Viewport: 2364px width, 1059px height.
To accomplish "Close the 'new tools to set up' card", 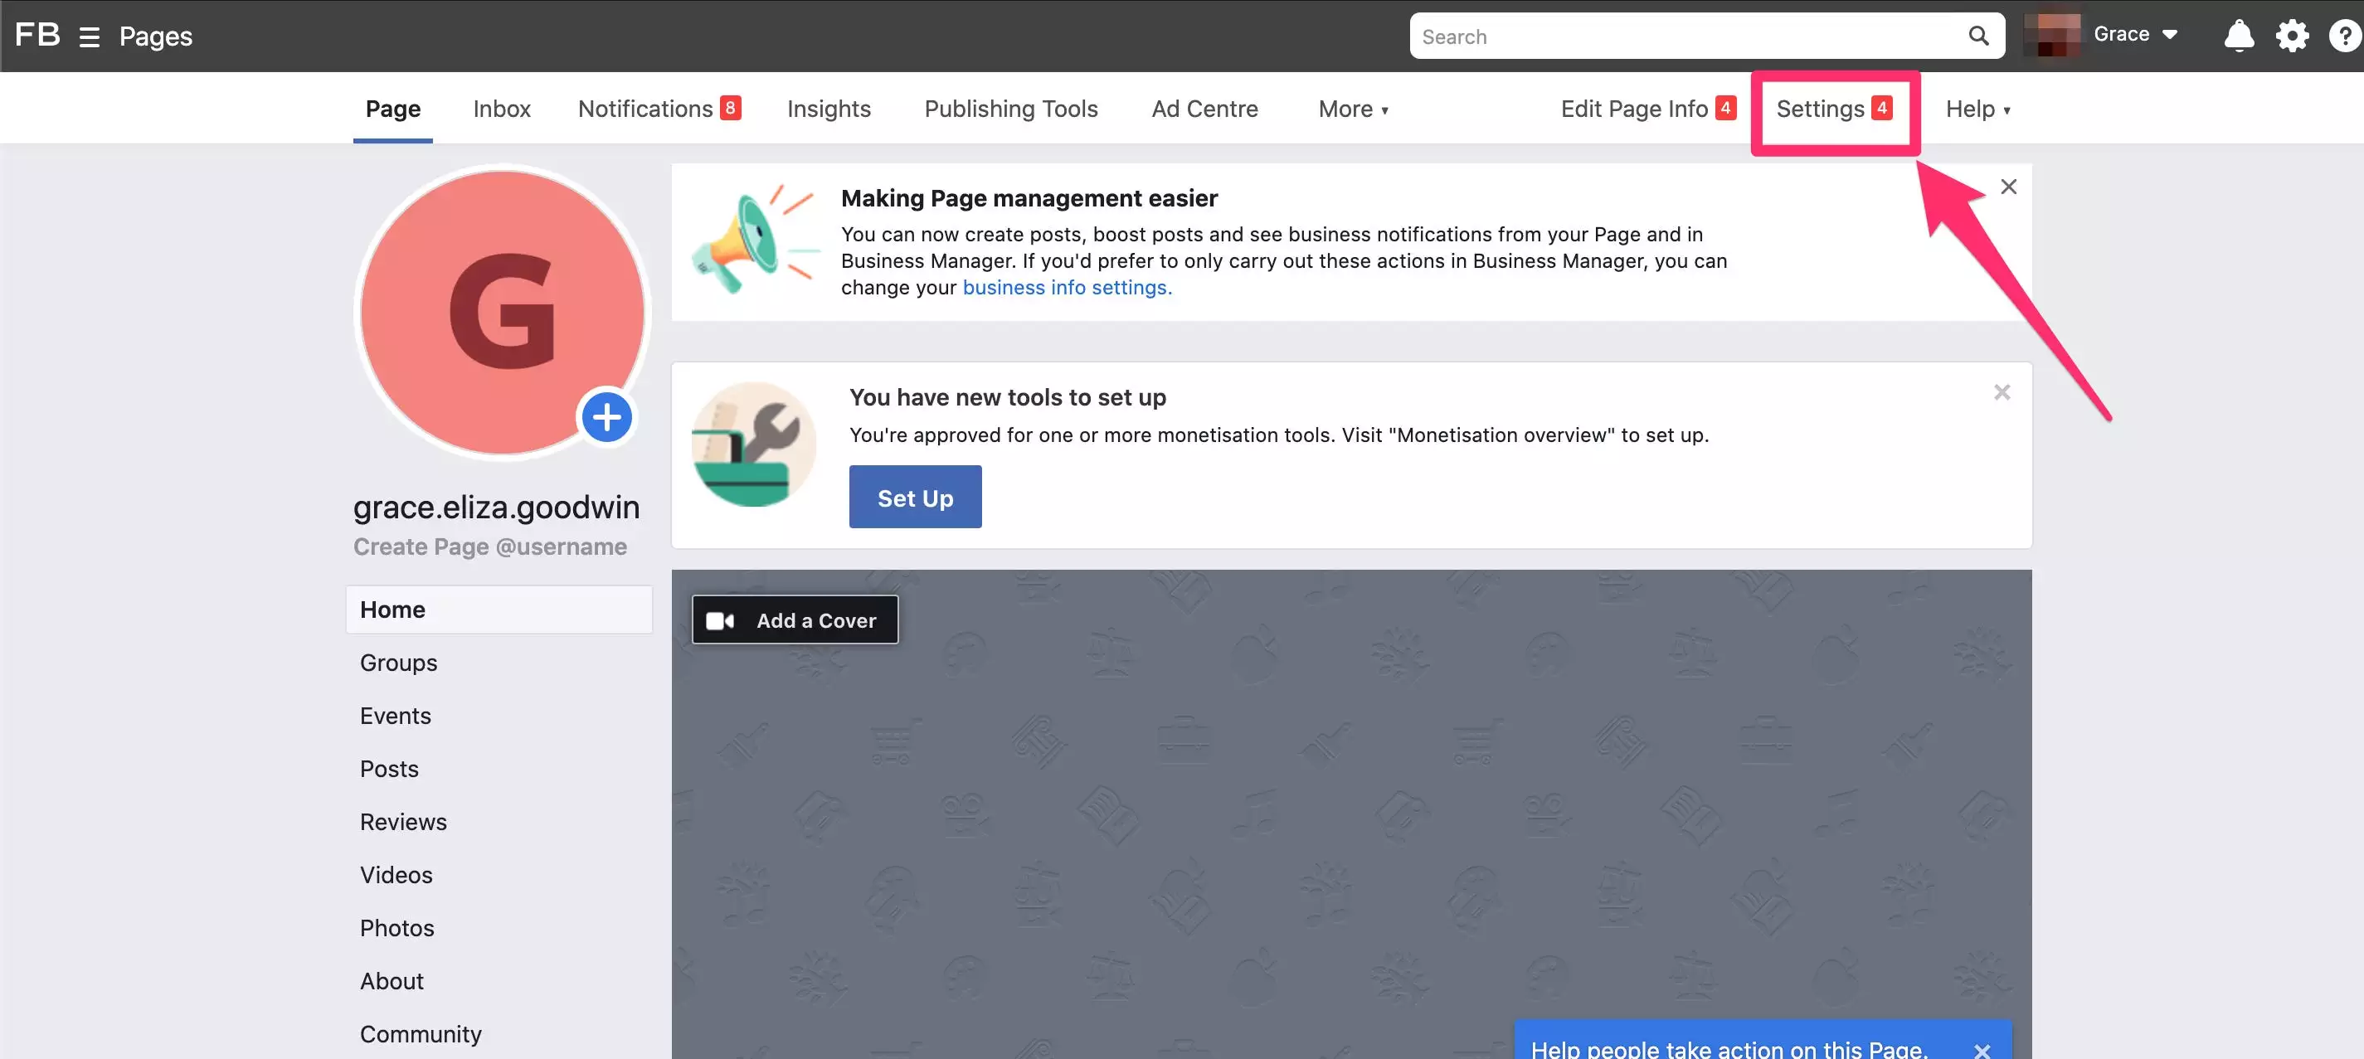I will point(2002,393).
